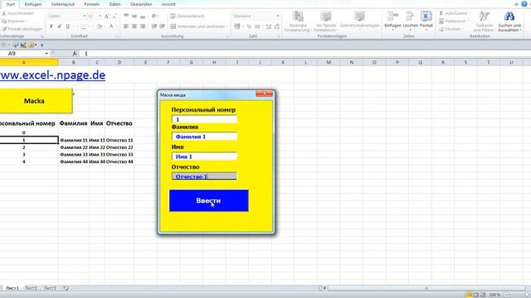Open Bedingte Formatierung icon
The image size is (531, 298).
(x=298, y=17)
